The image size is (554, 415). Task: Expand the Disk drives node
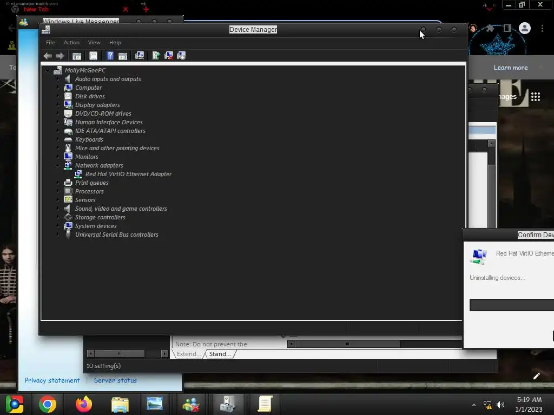(x=58, y=96)
